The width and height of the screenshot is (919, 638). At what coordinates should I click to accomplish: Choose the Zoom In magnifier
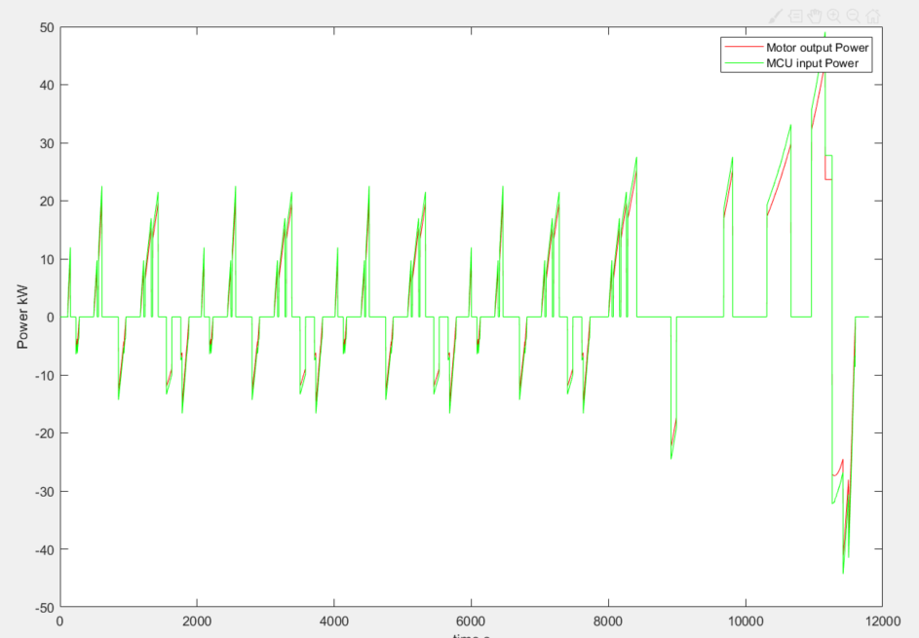click(x=834, y=17)
